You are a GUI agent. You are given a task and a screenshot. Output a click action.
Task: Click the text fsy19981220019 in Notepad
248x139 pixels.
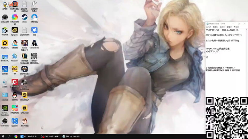click(x=233, y=35)
